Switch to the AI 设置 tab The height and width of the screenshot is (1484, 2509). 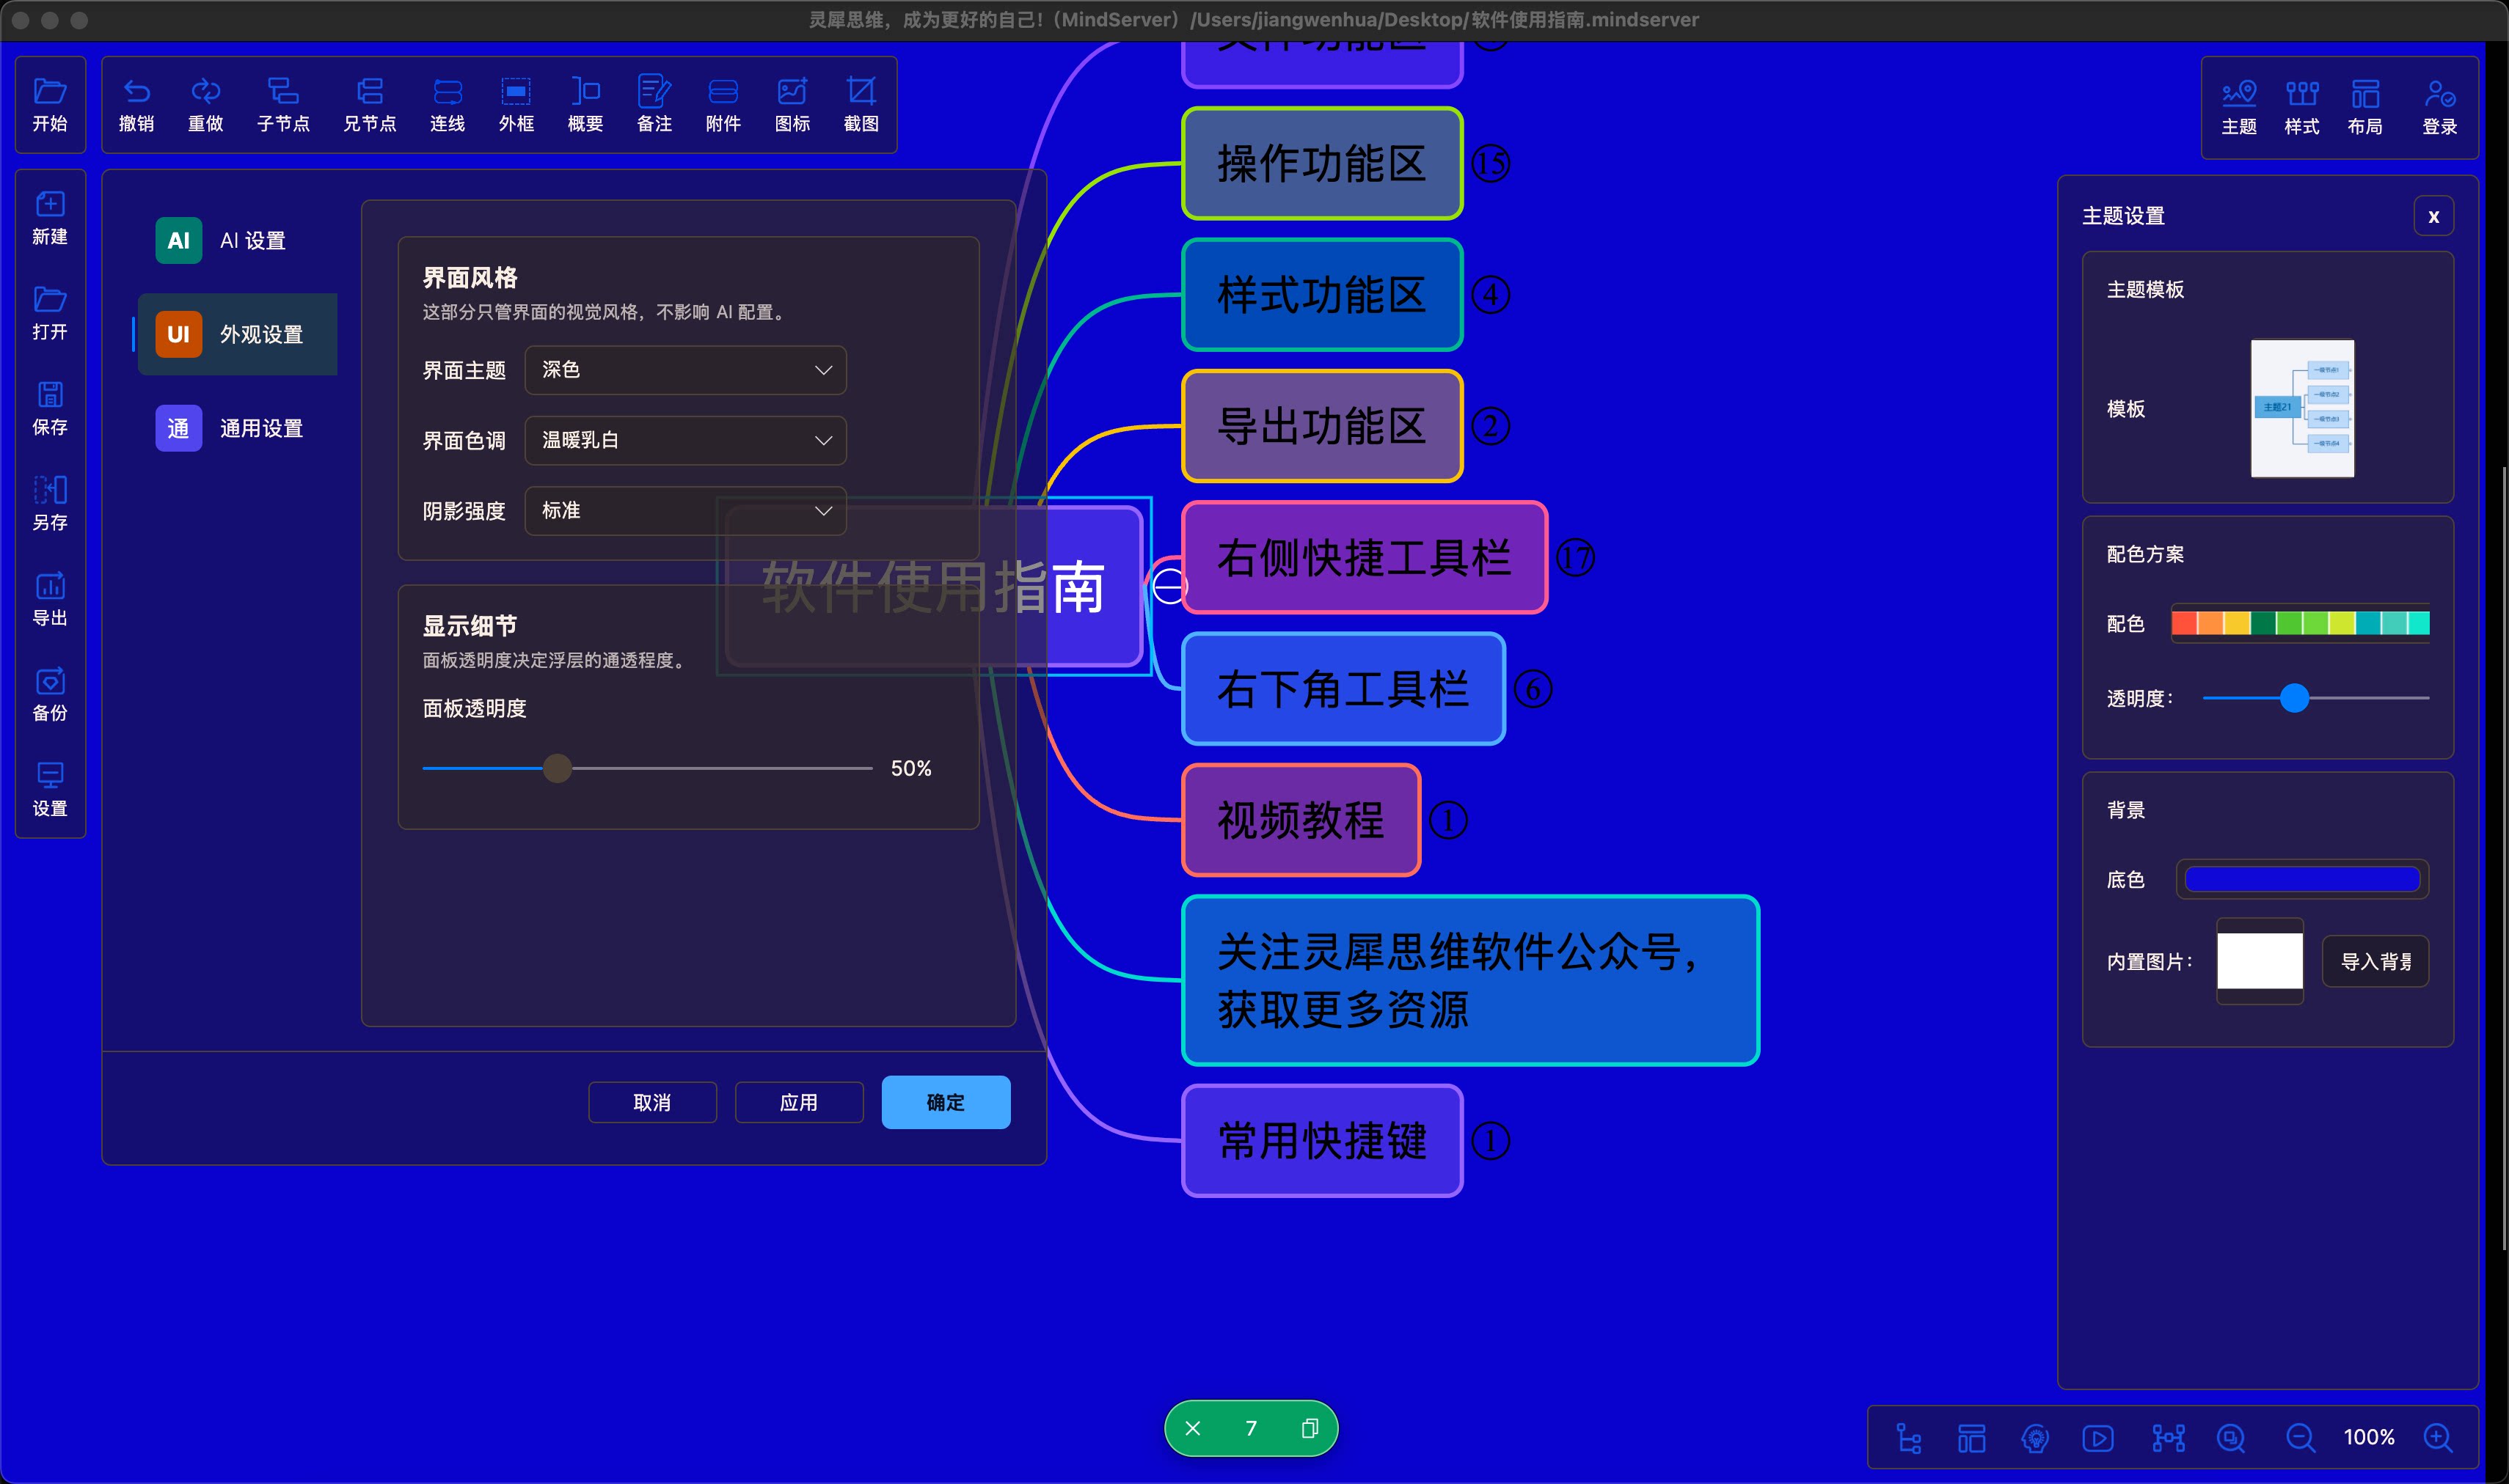[x=237, y=241]
